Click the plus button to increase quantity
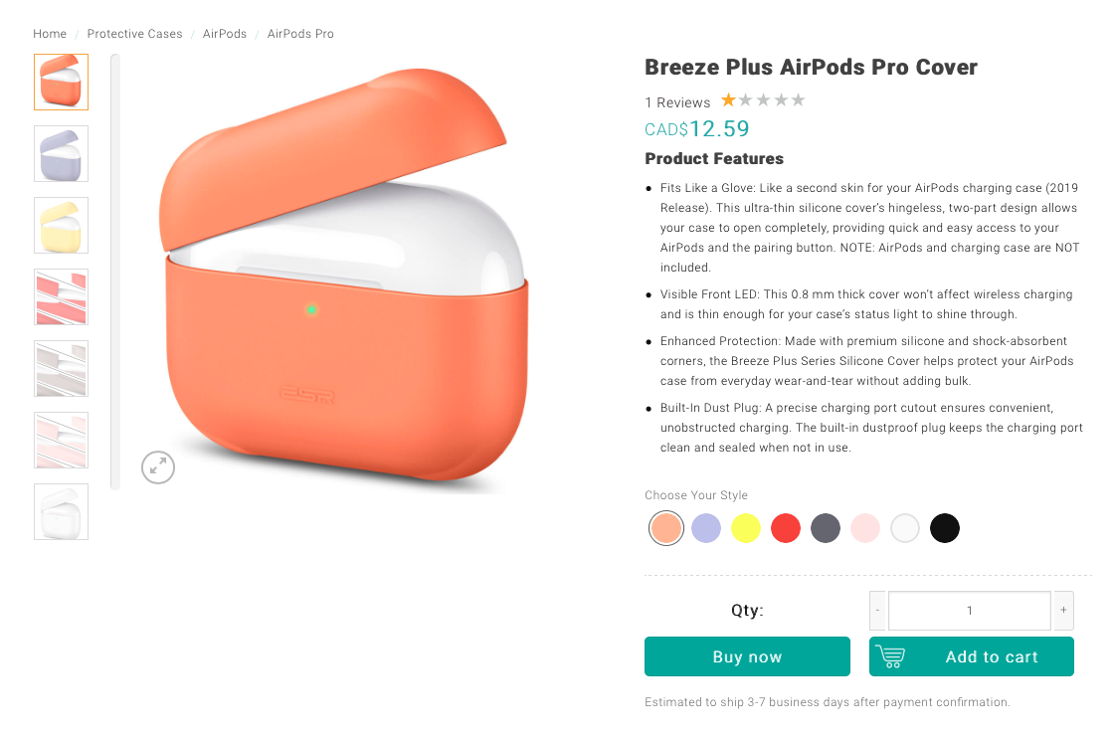The height and width of the screenshot is (740, 1113). coord(1062,610)
